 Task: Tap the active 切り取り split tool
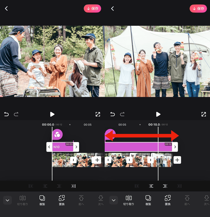129,200
